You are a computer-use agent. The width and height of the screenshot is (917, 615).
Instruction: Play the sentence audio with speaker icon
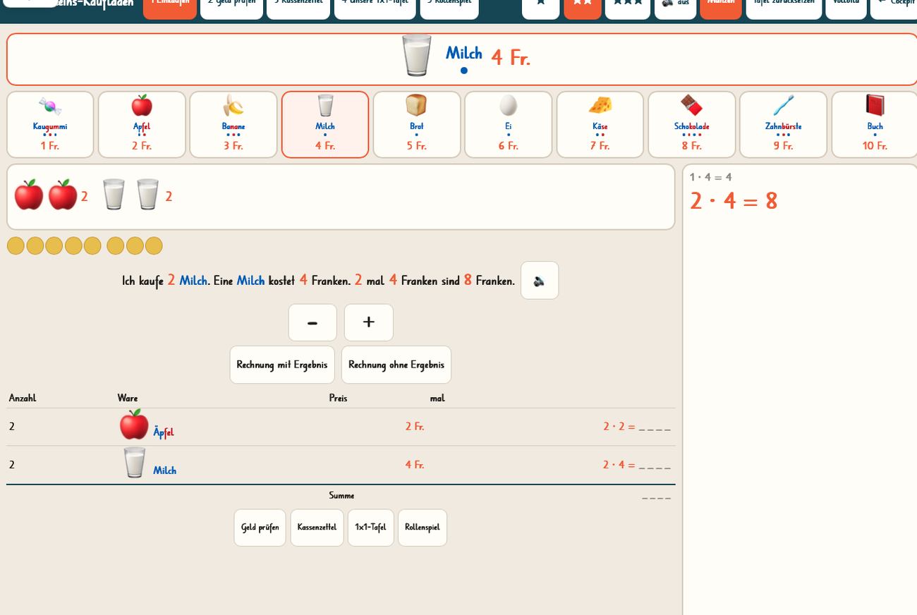pyautogui.click(x=540, y=280)
